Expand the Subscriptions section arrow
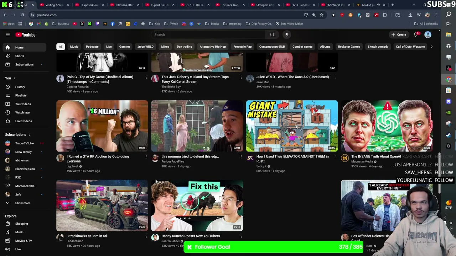The width and height of the screenshot is (456, 256). [x=30, y=135]
